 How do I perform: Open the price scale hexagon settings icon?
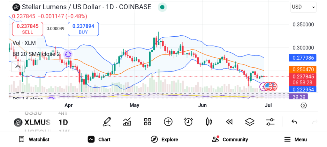coord(304,106)
